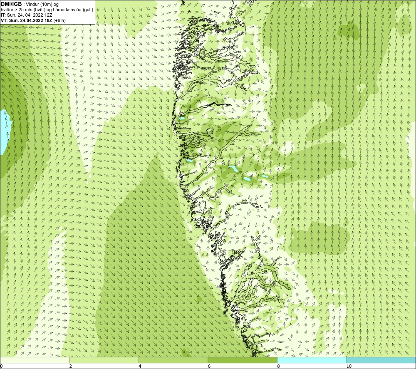Click the dark green 6–8 legend band

pyautogui.click(x=243, y=360)
